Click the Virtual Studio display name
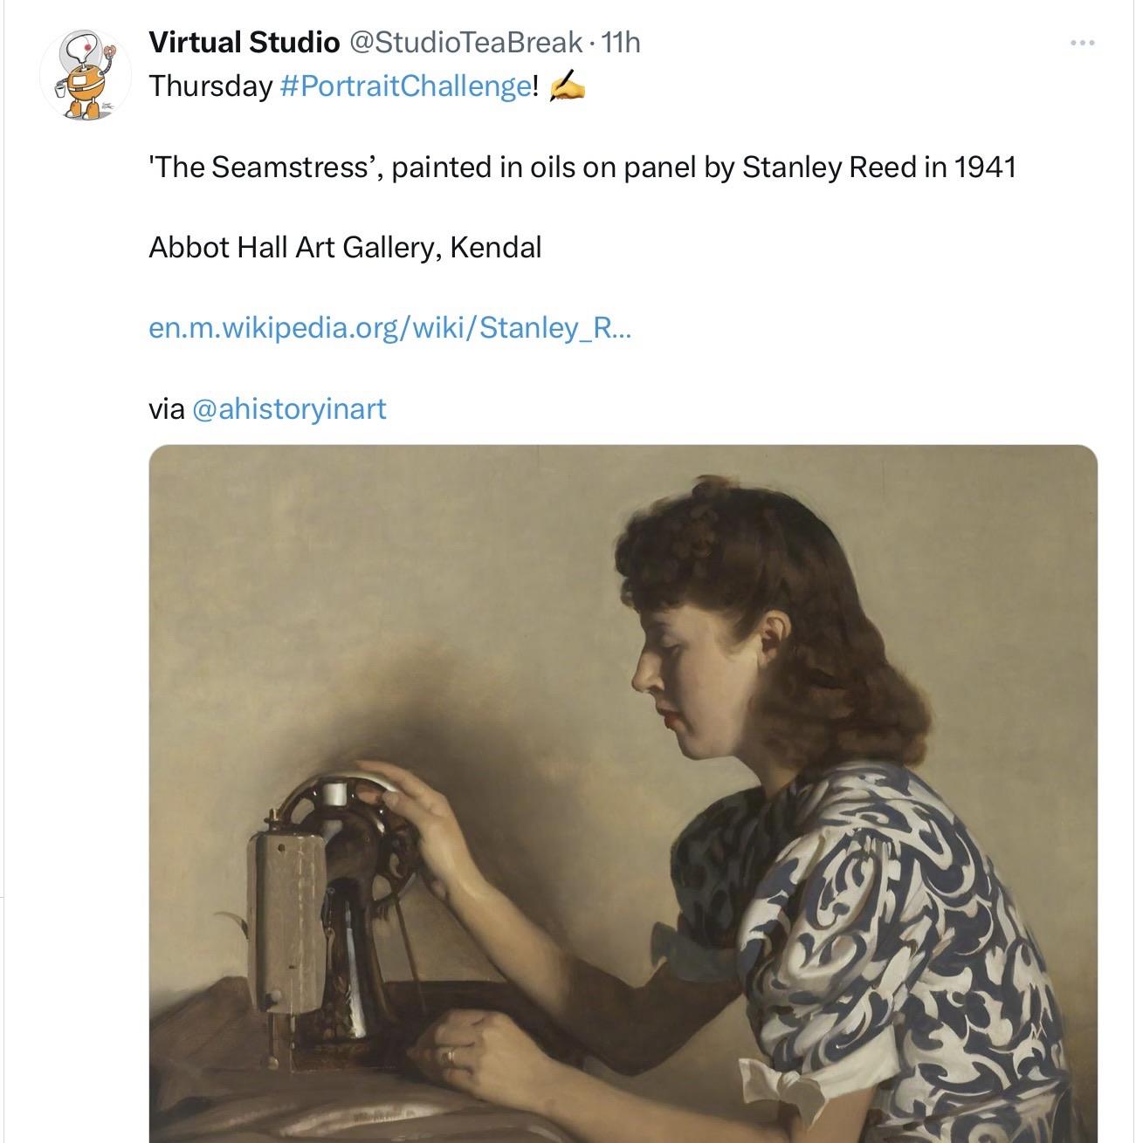The image size is (1136, 1143). pyautogui.click(x=244, y=41)
